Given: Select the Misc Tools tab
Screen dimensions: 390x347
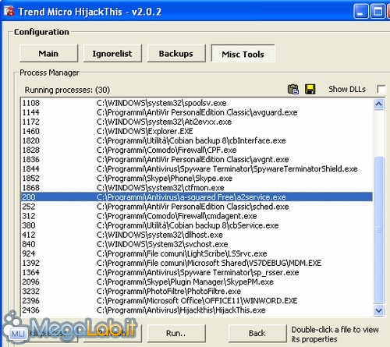Looking at the screenshot, I should point(243,54).
